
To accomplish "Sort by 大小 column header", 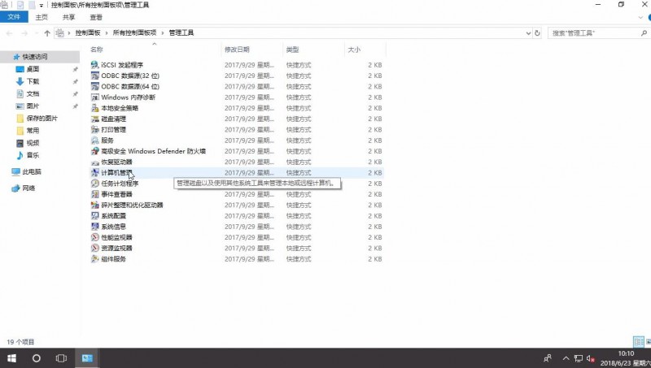I will [x=354, y=50].
